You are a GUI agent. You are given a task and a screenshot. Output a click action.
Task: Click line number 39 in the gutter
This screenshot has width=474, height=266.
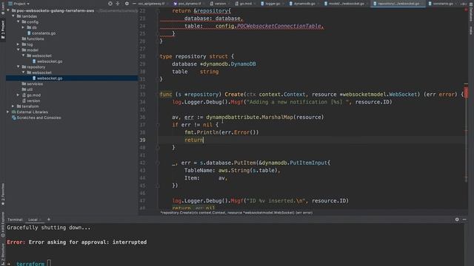(x=142, y=140)
